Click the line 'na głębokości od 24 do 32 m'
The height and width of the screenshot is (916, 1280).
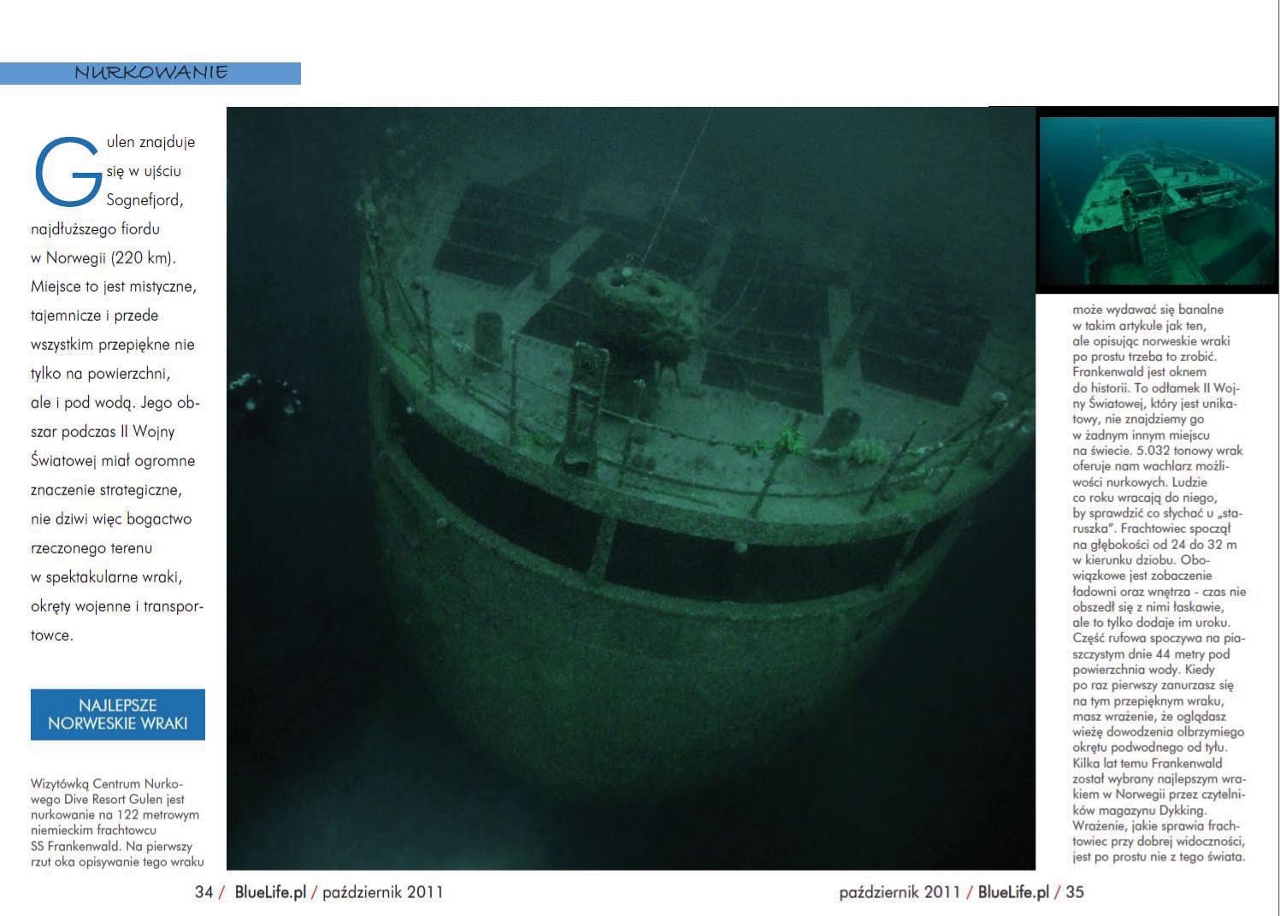1154,544
